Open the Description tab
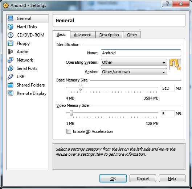Viewport: 192px width, 189px height. (109, 35)
